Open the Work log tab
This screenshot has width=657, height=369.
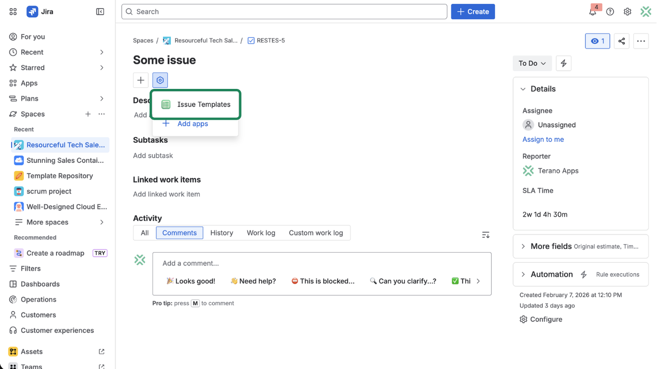pos(261,233)
